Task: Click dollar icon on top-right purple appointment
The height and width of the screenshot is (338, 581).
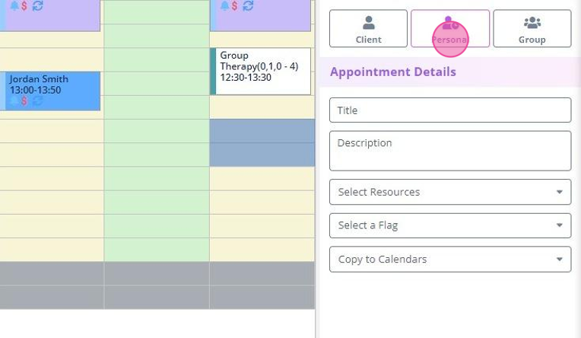Action: [x=234, y=6]
